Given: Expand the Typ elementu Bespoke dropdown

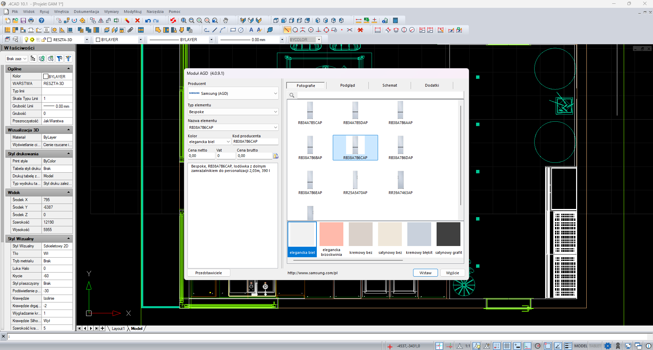Looking at the screenshot, I should (233, 112).
